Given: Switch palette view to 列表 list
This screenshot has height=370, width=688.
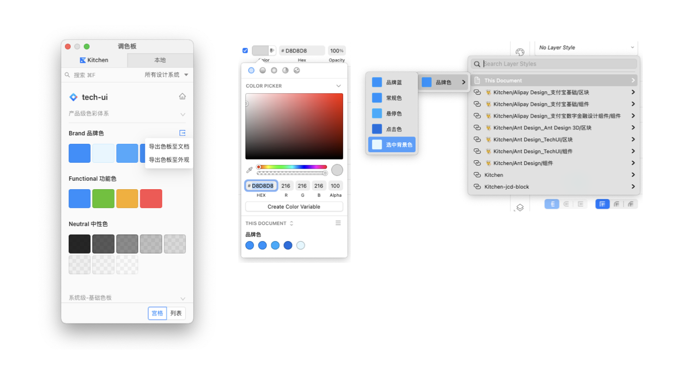Looking at the screenshot, I should [176, 313].
